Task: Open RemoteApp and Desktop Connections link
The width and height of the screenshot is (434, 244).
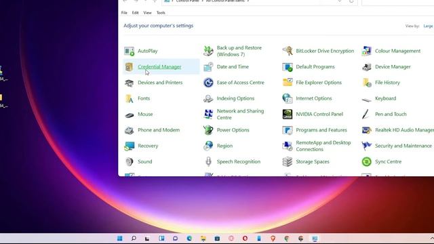Action: coord(323,146)
